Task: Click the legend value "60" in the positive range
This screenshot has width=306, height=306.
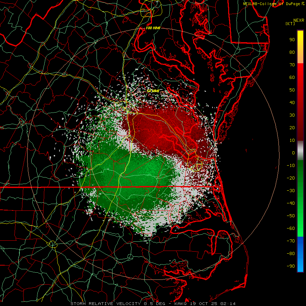Action: 292,77
